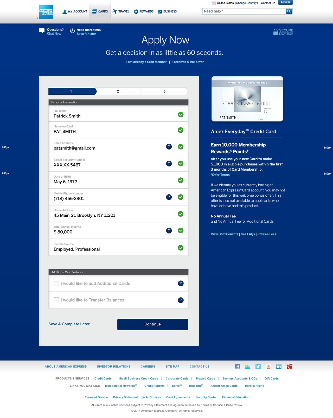Open the help icon for Transfer Balances

(181, 300)
